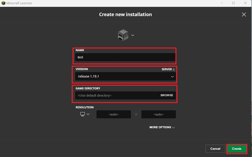The image size is (252, 157).
Task: Click the resolution height auto field
Action: coord(158,114)
